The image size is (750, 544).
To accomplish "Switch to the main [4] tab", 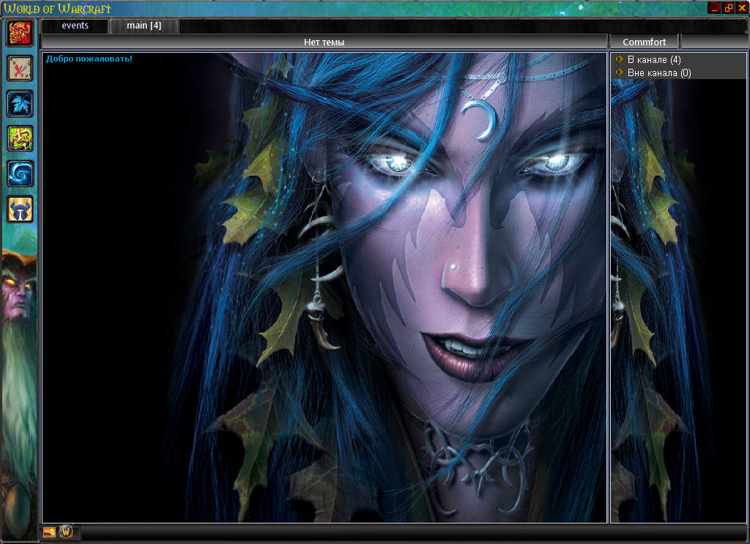I will 144,26.
